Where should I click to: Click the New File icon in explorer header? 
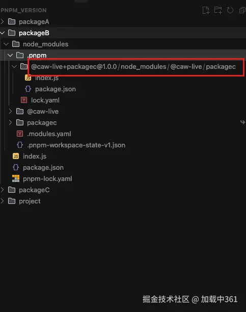[206, 10]
